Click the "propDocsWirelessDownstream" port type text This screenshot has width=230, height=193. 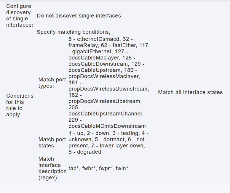109,89
